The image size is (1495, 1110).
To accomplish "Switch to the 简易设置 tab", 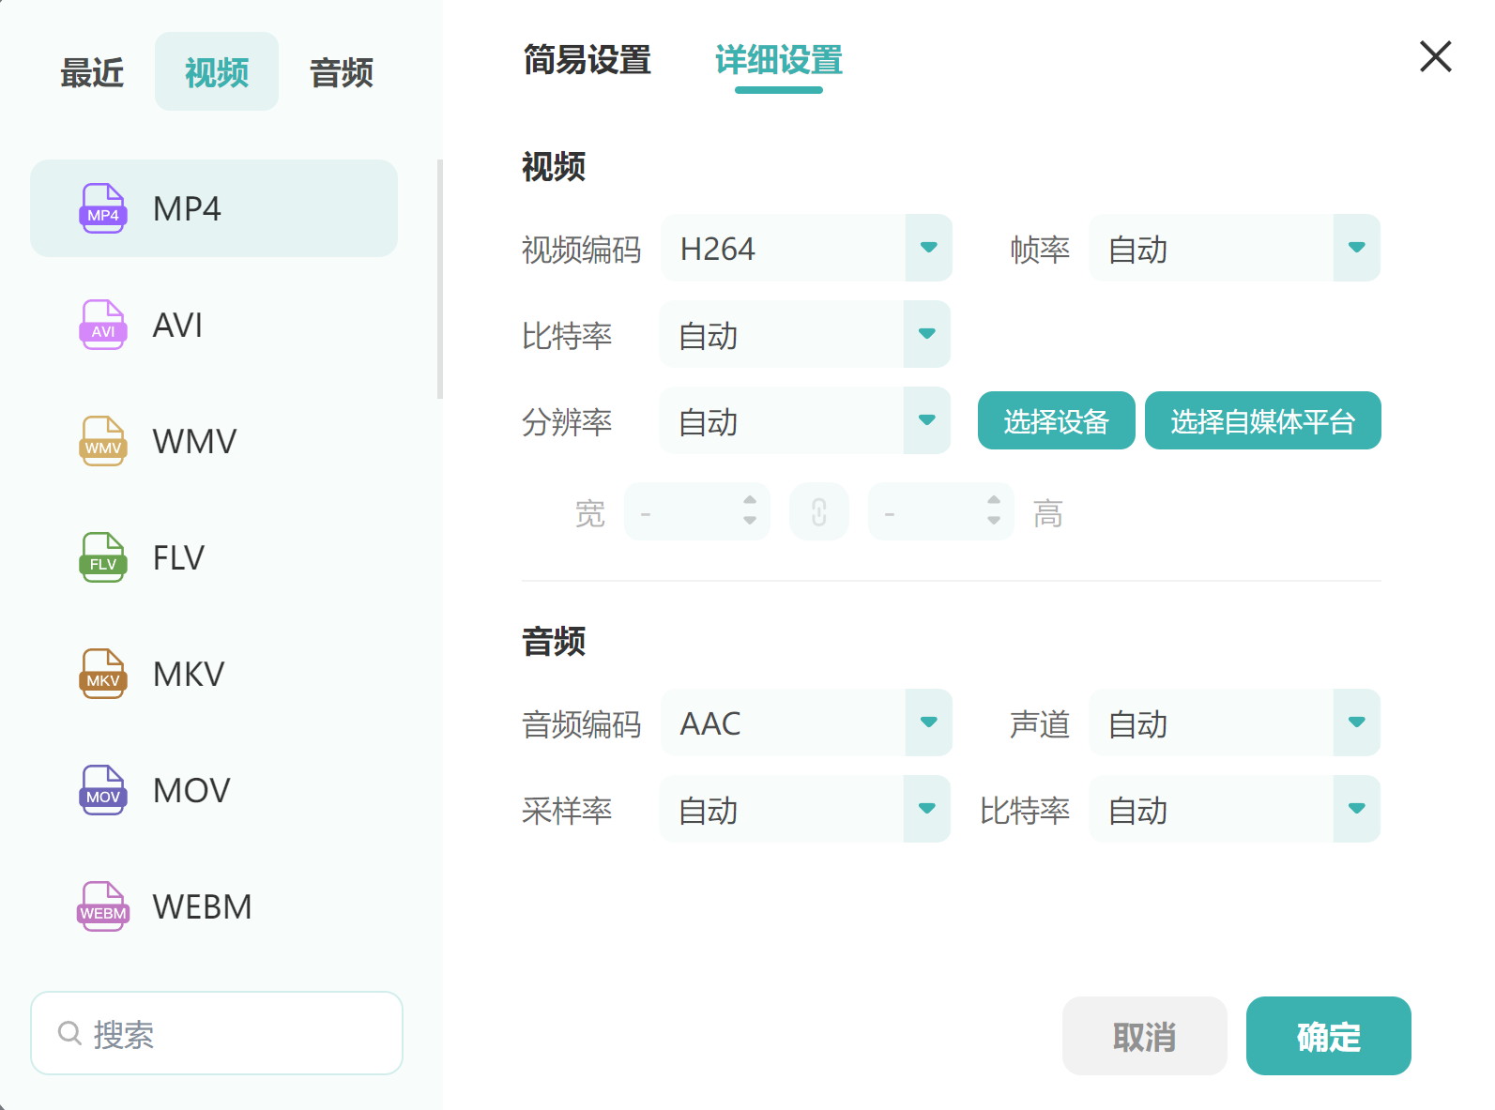I will click(587, 60).
